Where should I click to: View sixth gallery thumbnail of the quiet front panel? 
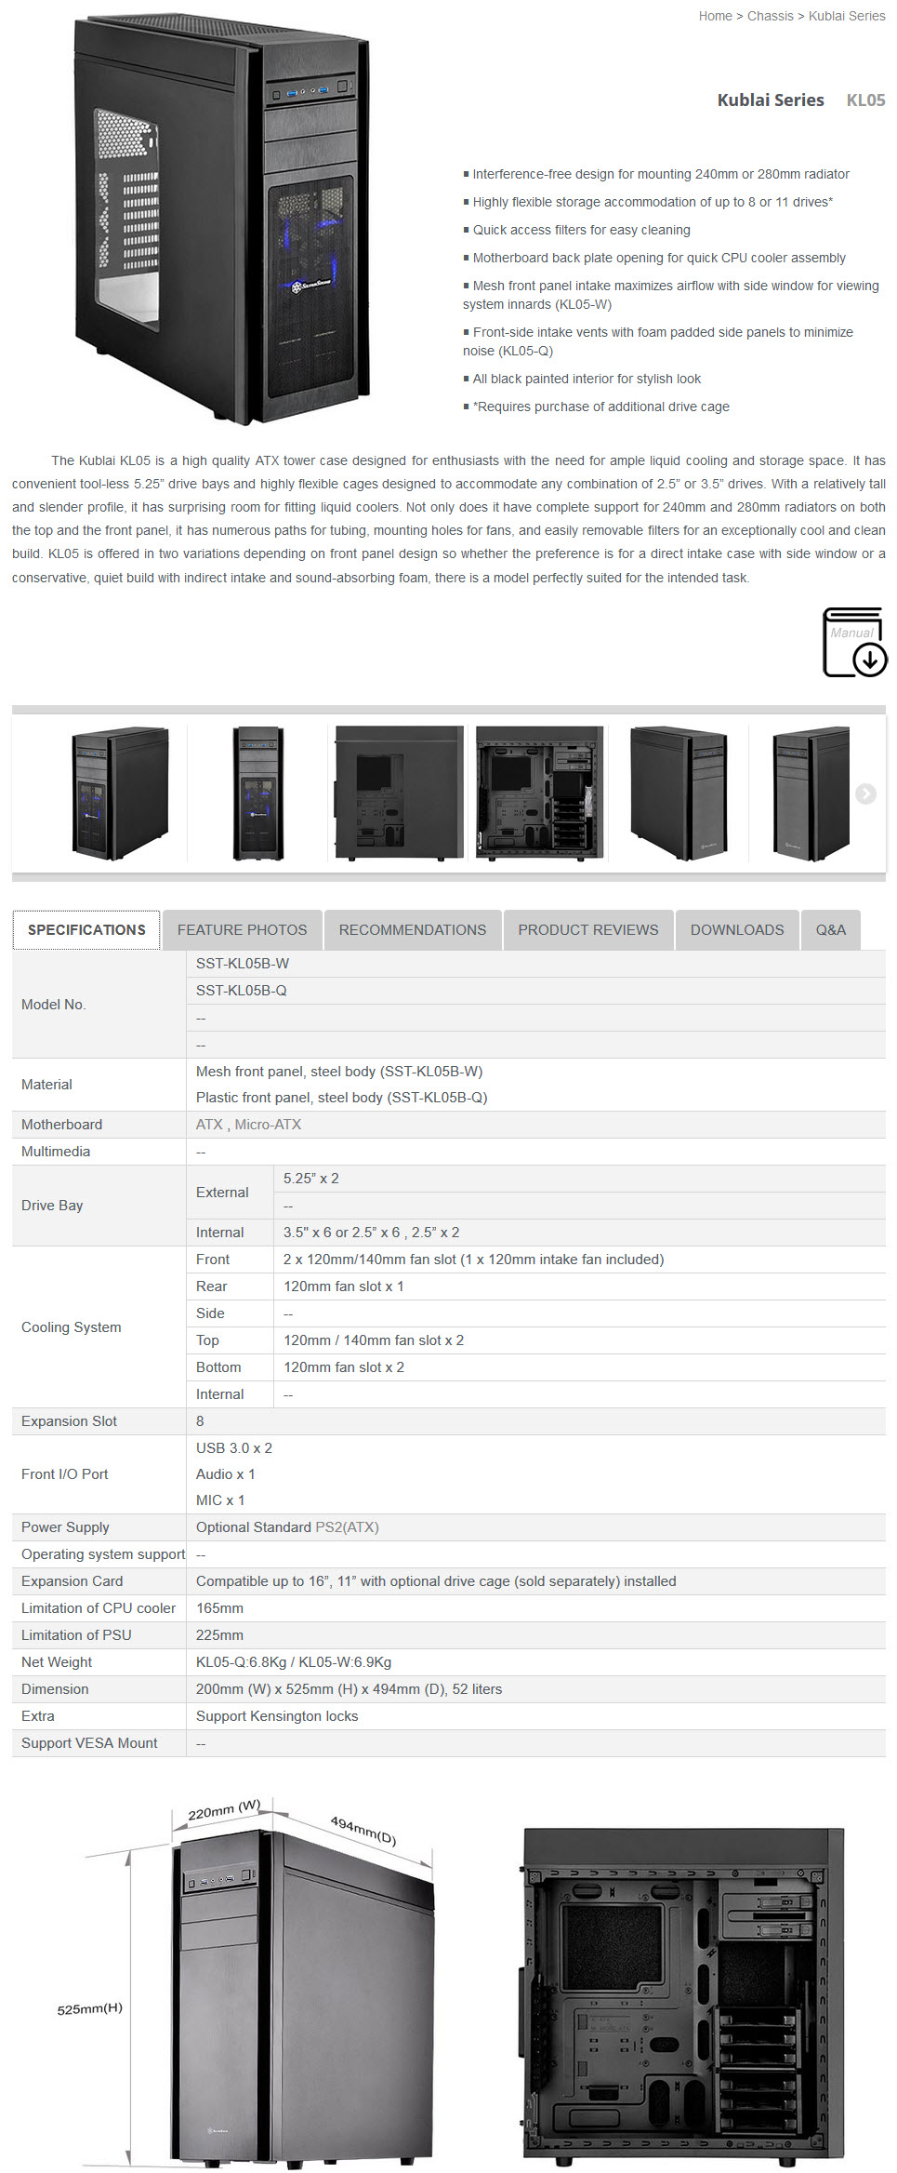[811, 793]
